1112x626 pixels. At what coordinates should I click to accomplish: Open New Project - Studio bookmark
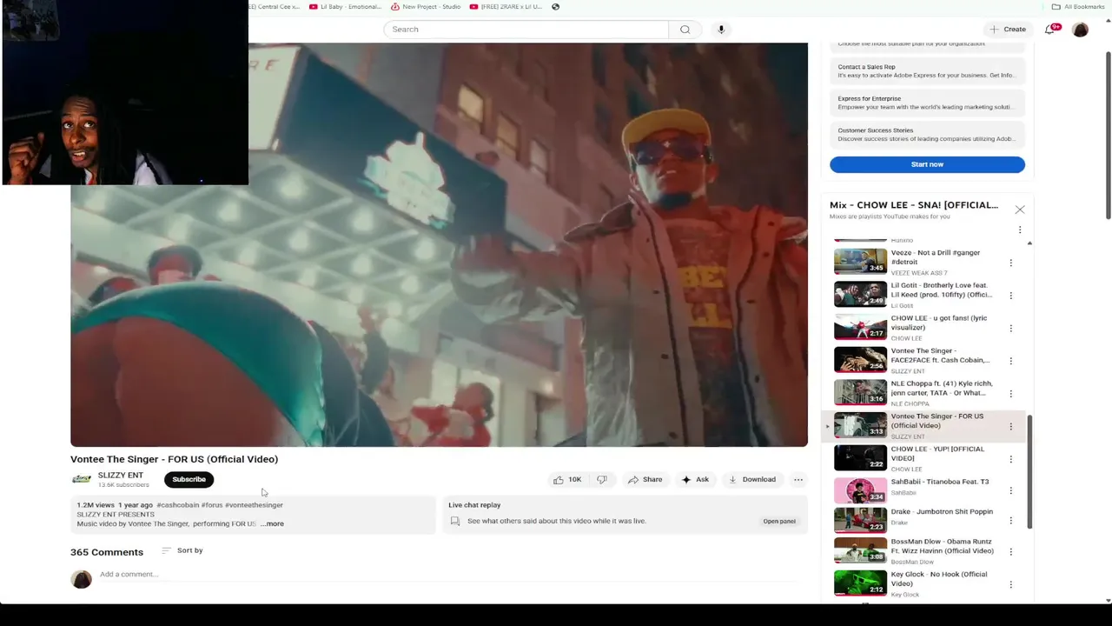[x=426, y=6]
